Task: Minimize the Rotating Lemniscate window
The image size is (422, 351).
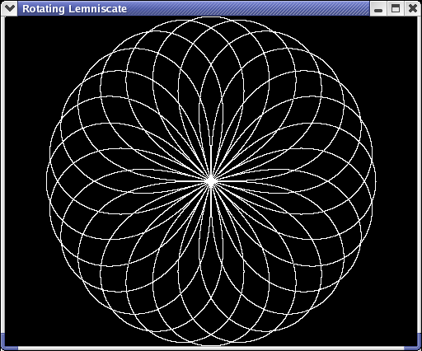Action: coord(378,8)
